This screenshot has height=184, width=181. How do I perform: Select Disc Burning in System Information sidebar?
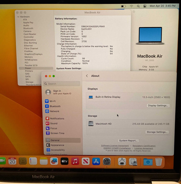pos(30,43)
